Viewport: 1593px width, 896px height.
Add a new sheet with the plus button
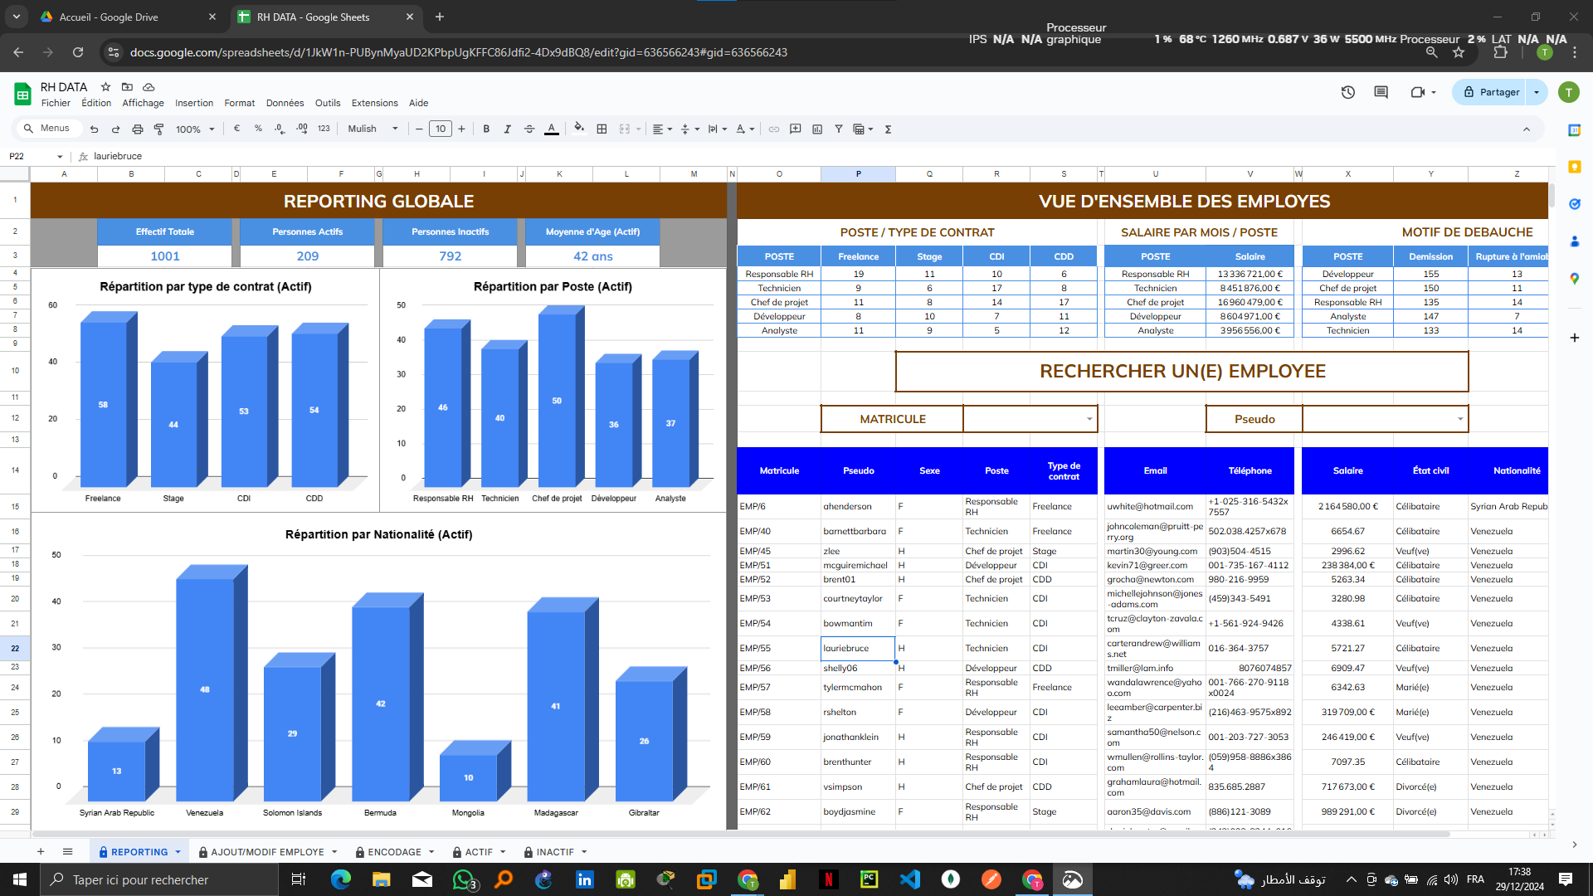41,852
